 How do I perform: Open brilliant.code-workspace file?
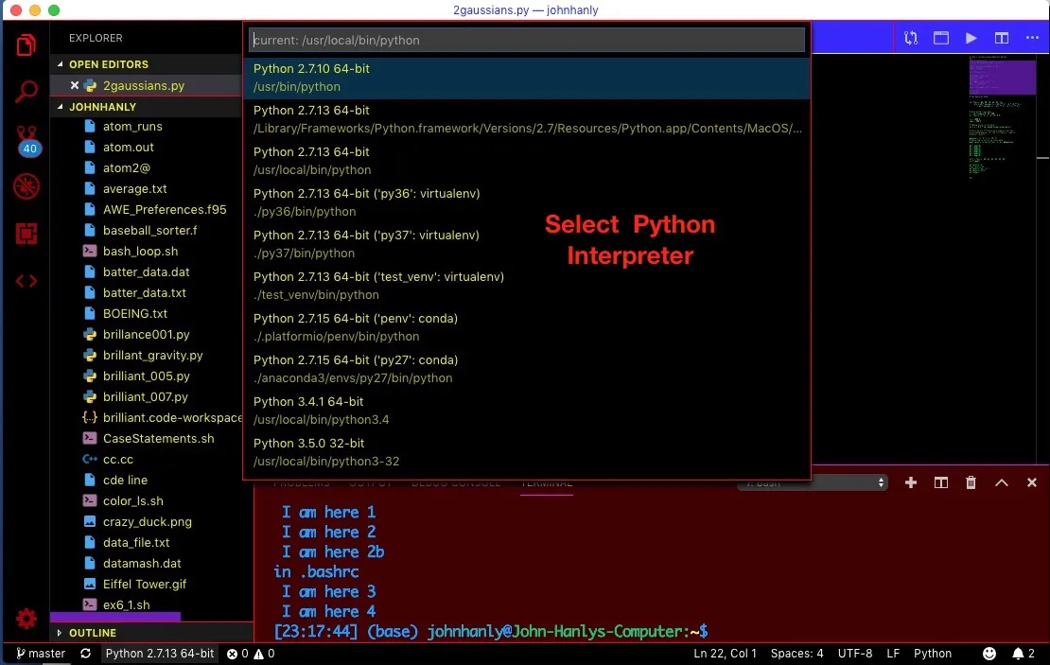point(172,417)
